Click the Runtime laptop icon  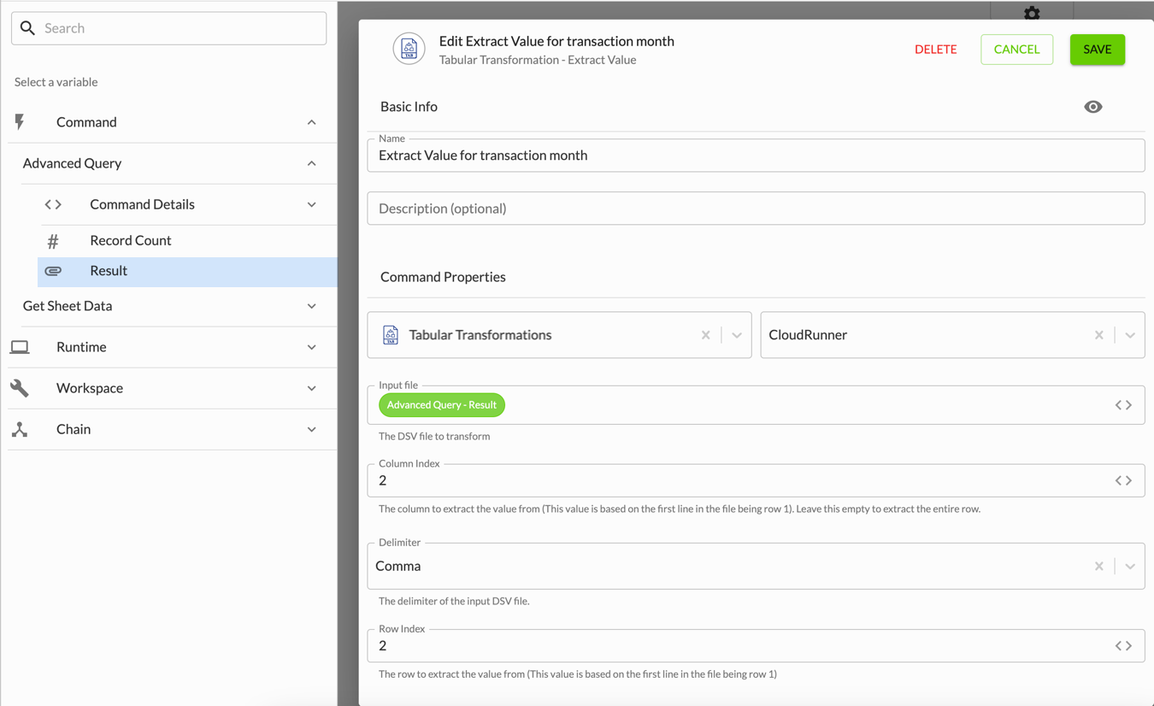pyautogui.click(x=20, y=347)
